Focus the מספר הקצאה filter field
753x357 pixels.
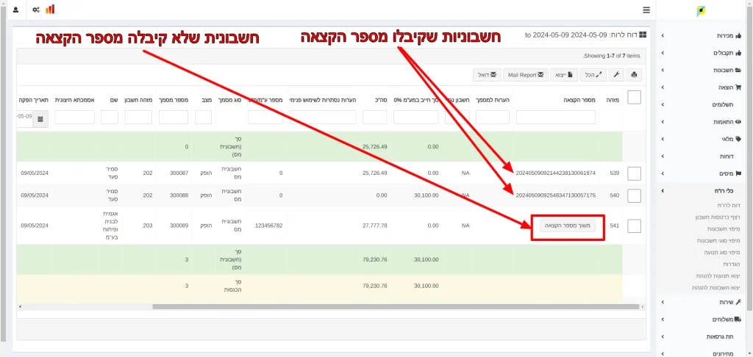556,117
